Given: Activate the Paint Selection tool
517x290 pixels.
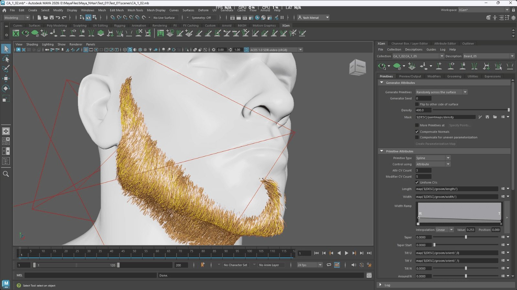Looking at the screenshot, I should click(6, 68).
